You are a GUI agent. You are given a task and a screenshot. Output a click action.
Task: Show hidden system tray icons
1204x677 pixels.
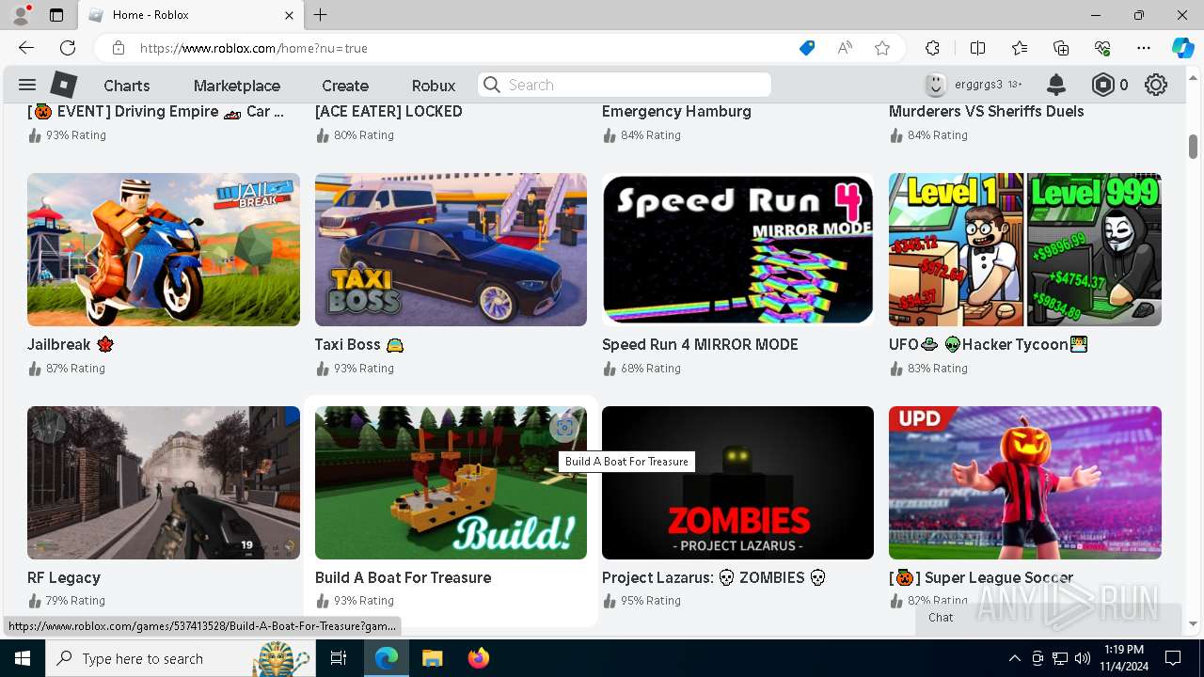1014,658
